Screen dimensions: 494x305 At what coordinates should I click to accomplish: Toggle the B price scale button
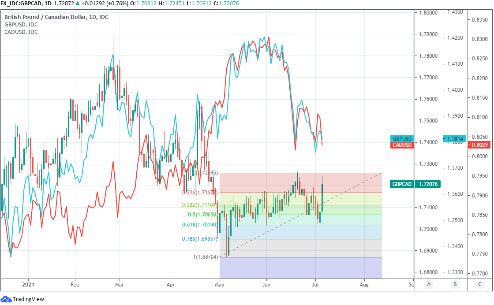click(x=454, y=285)
